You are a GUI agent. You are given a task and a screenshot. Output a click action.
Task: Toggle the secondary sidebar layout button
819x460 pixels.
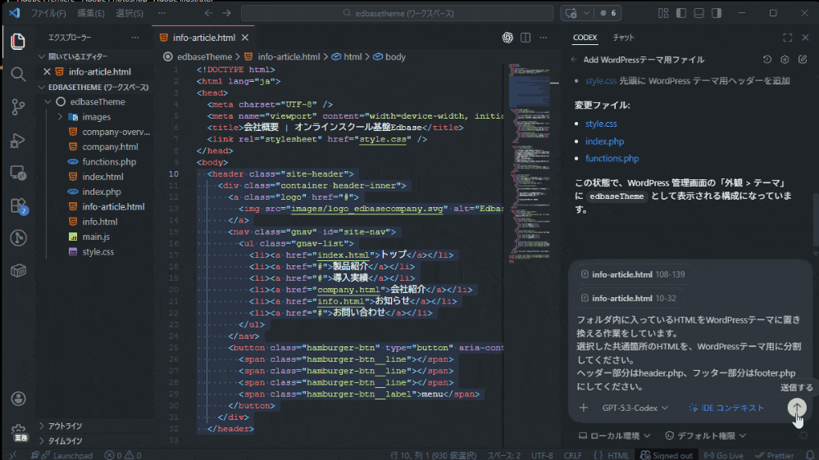[717, 13]
